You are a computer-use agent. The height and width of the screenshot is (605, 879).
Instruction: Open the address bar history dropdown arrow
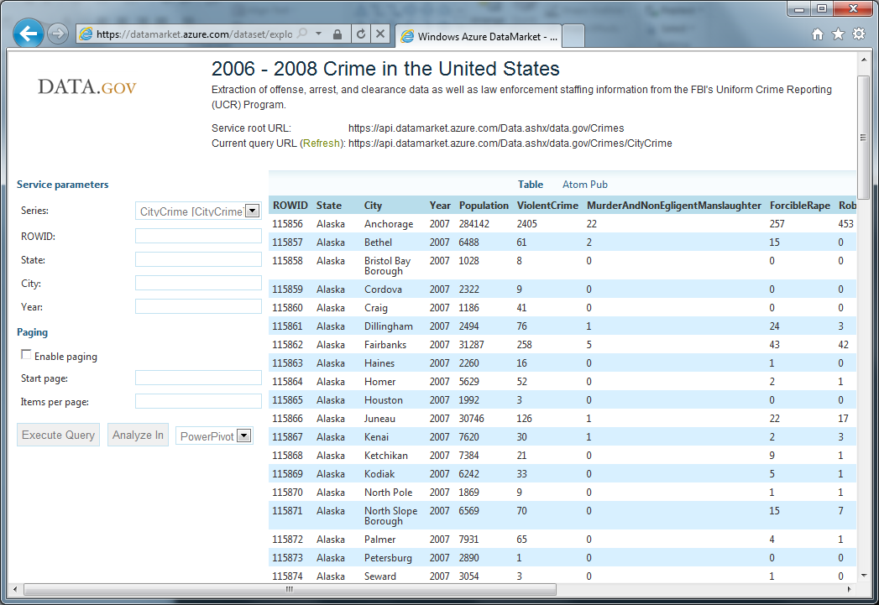pyautogui.click(x=318, y=34)
